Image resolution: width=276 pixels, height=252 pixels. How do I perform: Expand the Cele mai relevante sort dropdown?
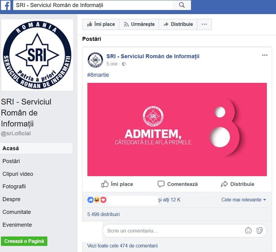[x=244, y=200]
